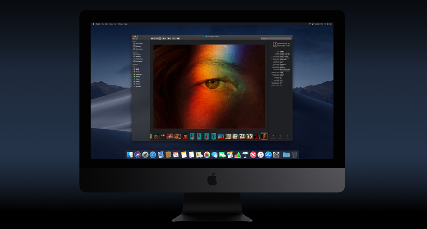
Task: Open Action gear dropdown in toolbar
Action: tap(169, 39)
